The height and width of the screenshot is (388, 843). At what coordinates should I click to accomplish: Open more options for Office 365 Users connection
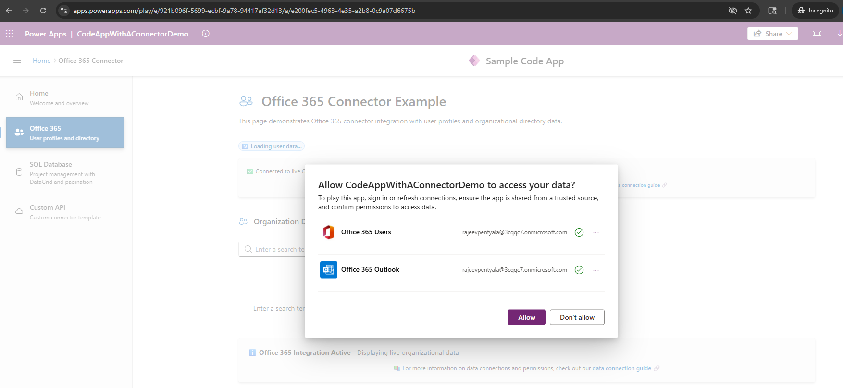coord(596,232)
